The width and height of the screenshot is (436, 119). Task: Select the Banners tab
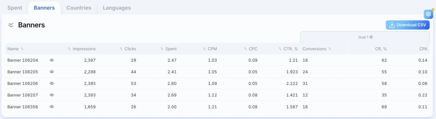[44, 8]
